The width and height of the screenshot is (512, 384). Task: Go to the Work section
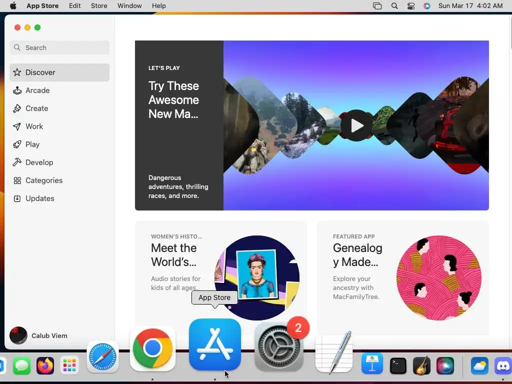click(x=59, y=126)
